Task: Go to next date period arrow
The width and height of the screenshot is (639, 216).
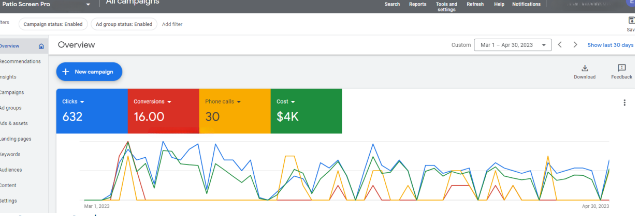Action: click(575, 45)
